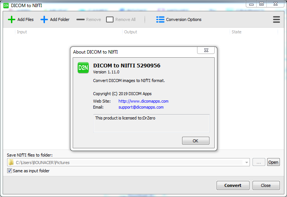Viewport: 287px width, 197px height.
Task: Click the licensed to DrZero text box
Action: [x=151, y=123]
